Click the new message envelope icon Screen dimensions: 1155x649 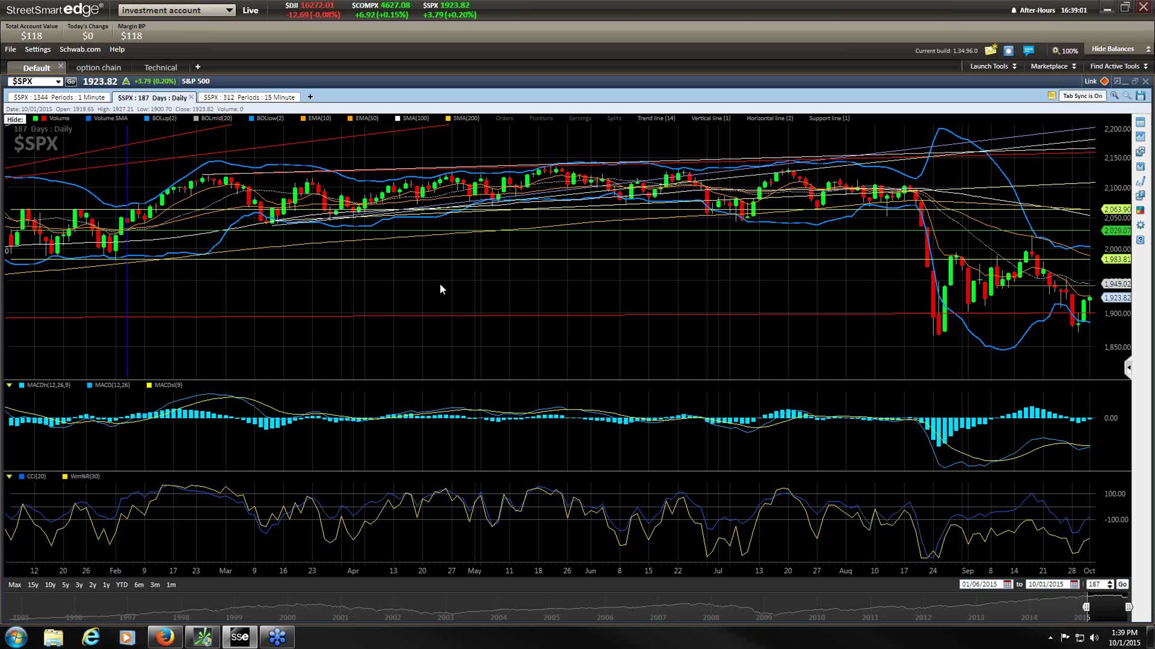coord(990,50)
